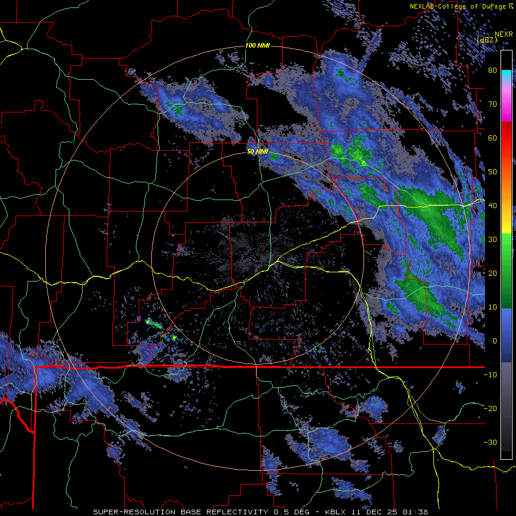Click the dBZ unit label above the color scale
Screen dimensions: 516x516
coord(487,40)
